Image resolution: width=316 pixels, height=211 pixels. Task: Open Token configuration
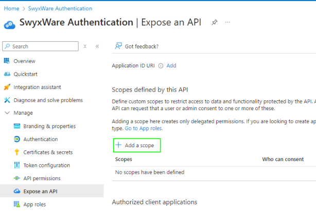46,165
